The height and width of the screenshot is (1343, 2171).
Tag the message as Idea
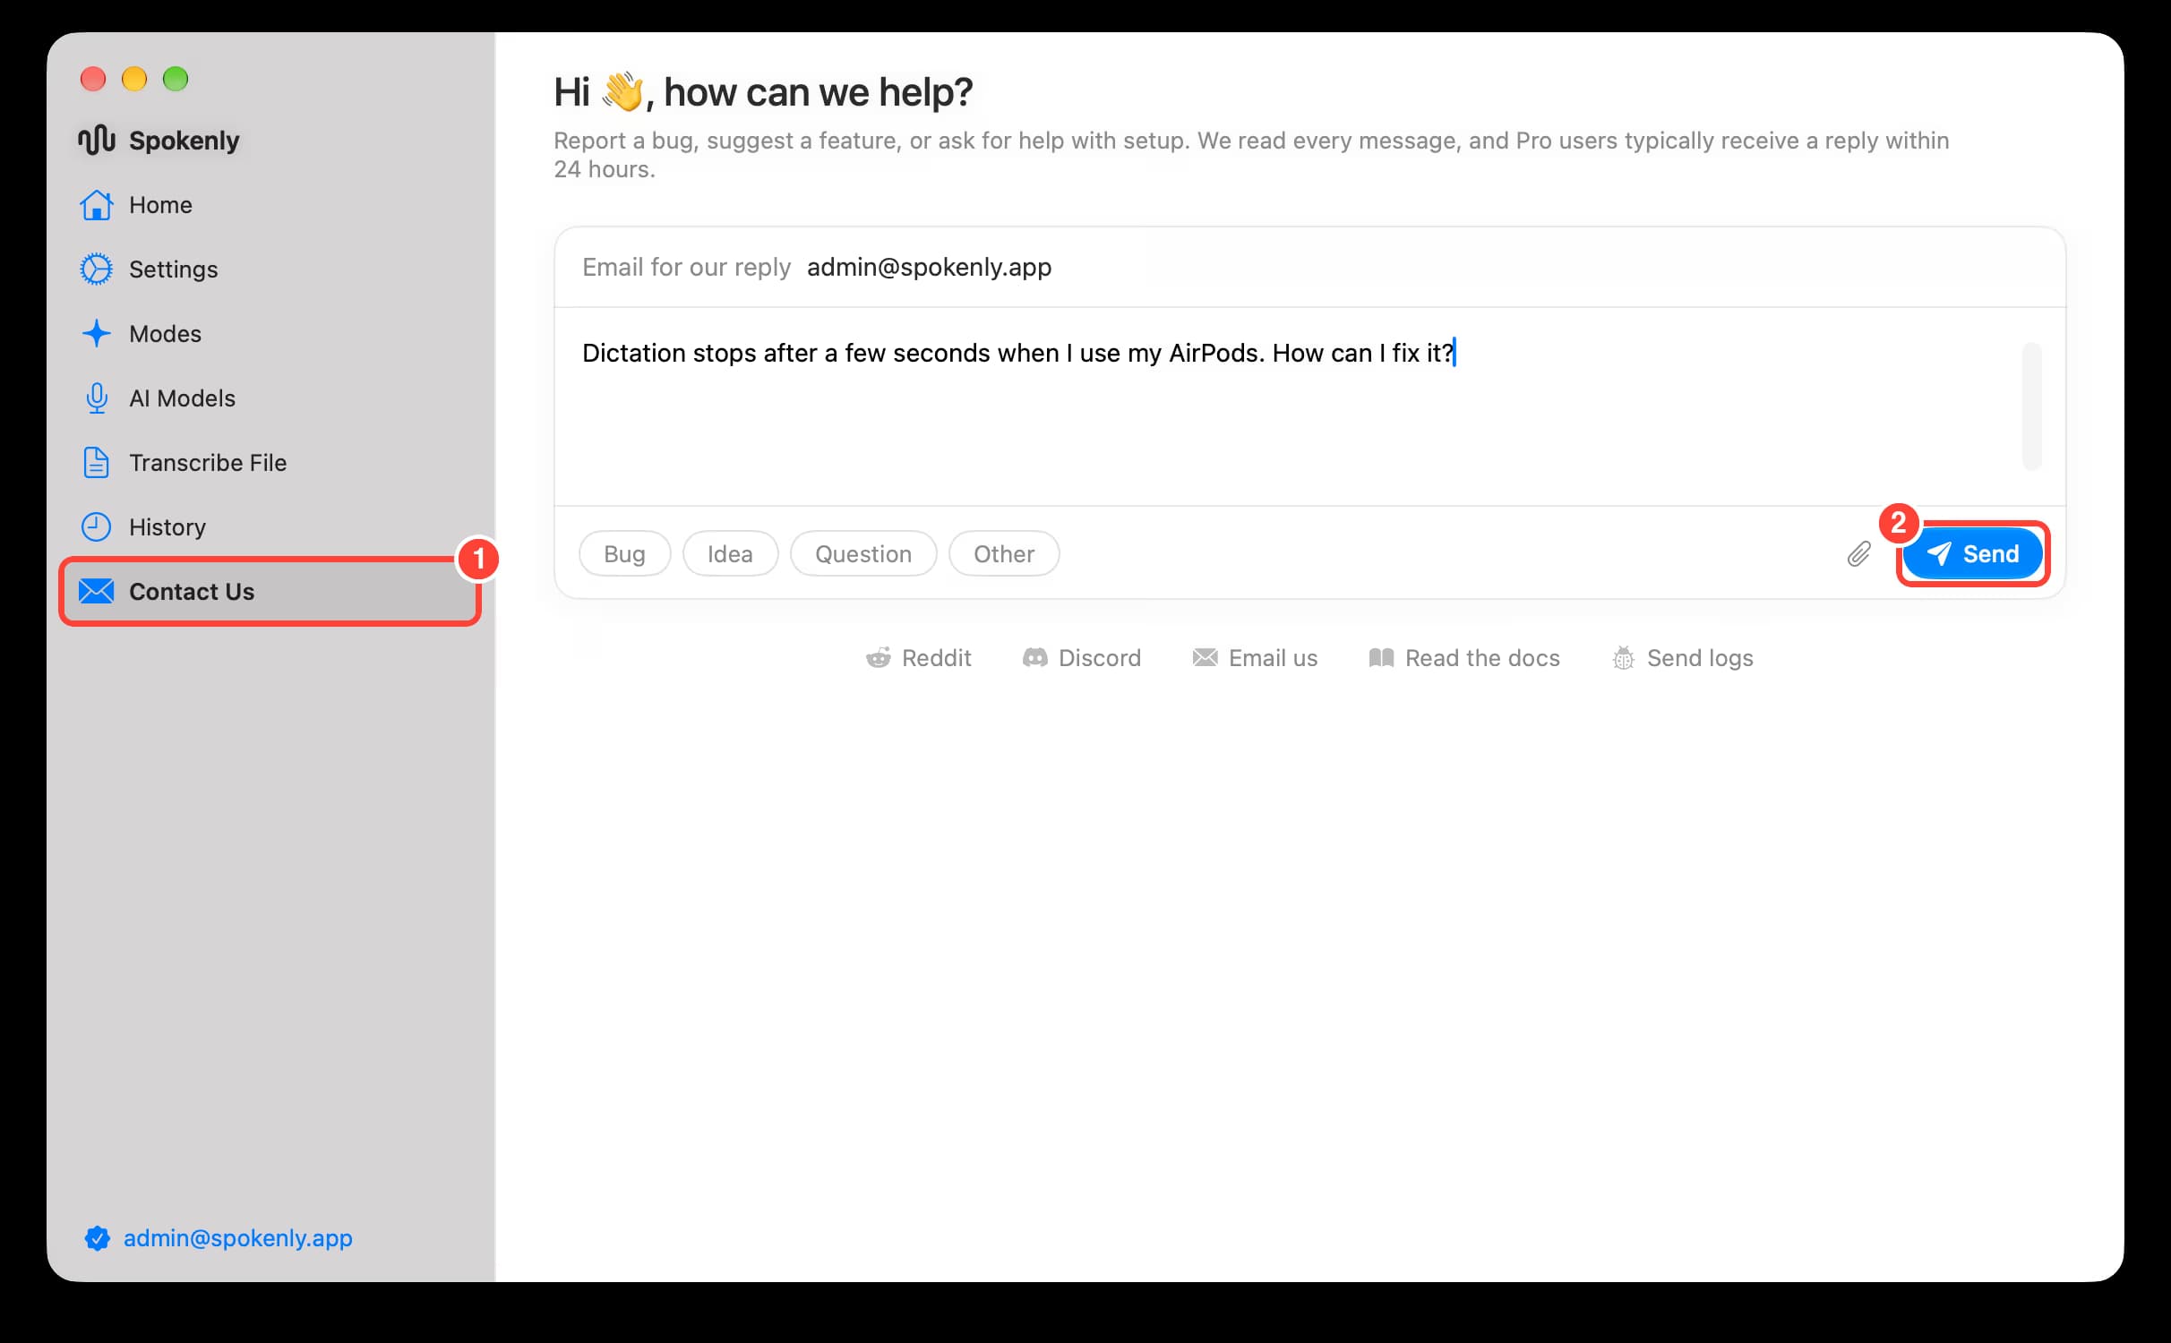(x=730, y=554)
